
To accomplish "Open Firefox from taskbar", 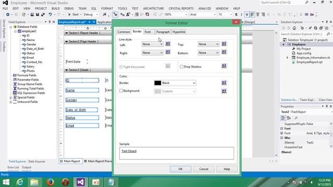I will pyautogui.click(x=50, y=182).
